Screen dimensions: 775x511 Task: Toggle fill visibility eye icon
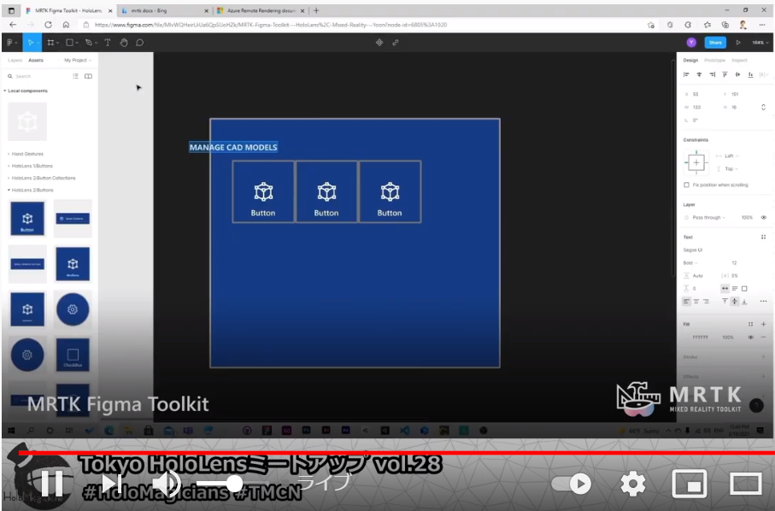[751, 338]
